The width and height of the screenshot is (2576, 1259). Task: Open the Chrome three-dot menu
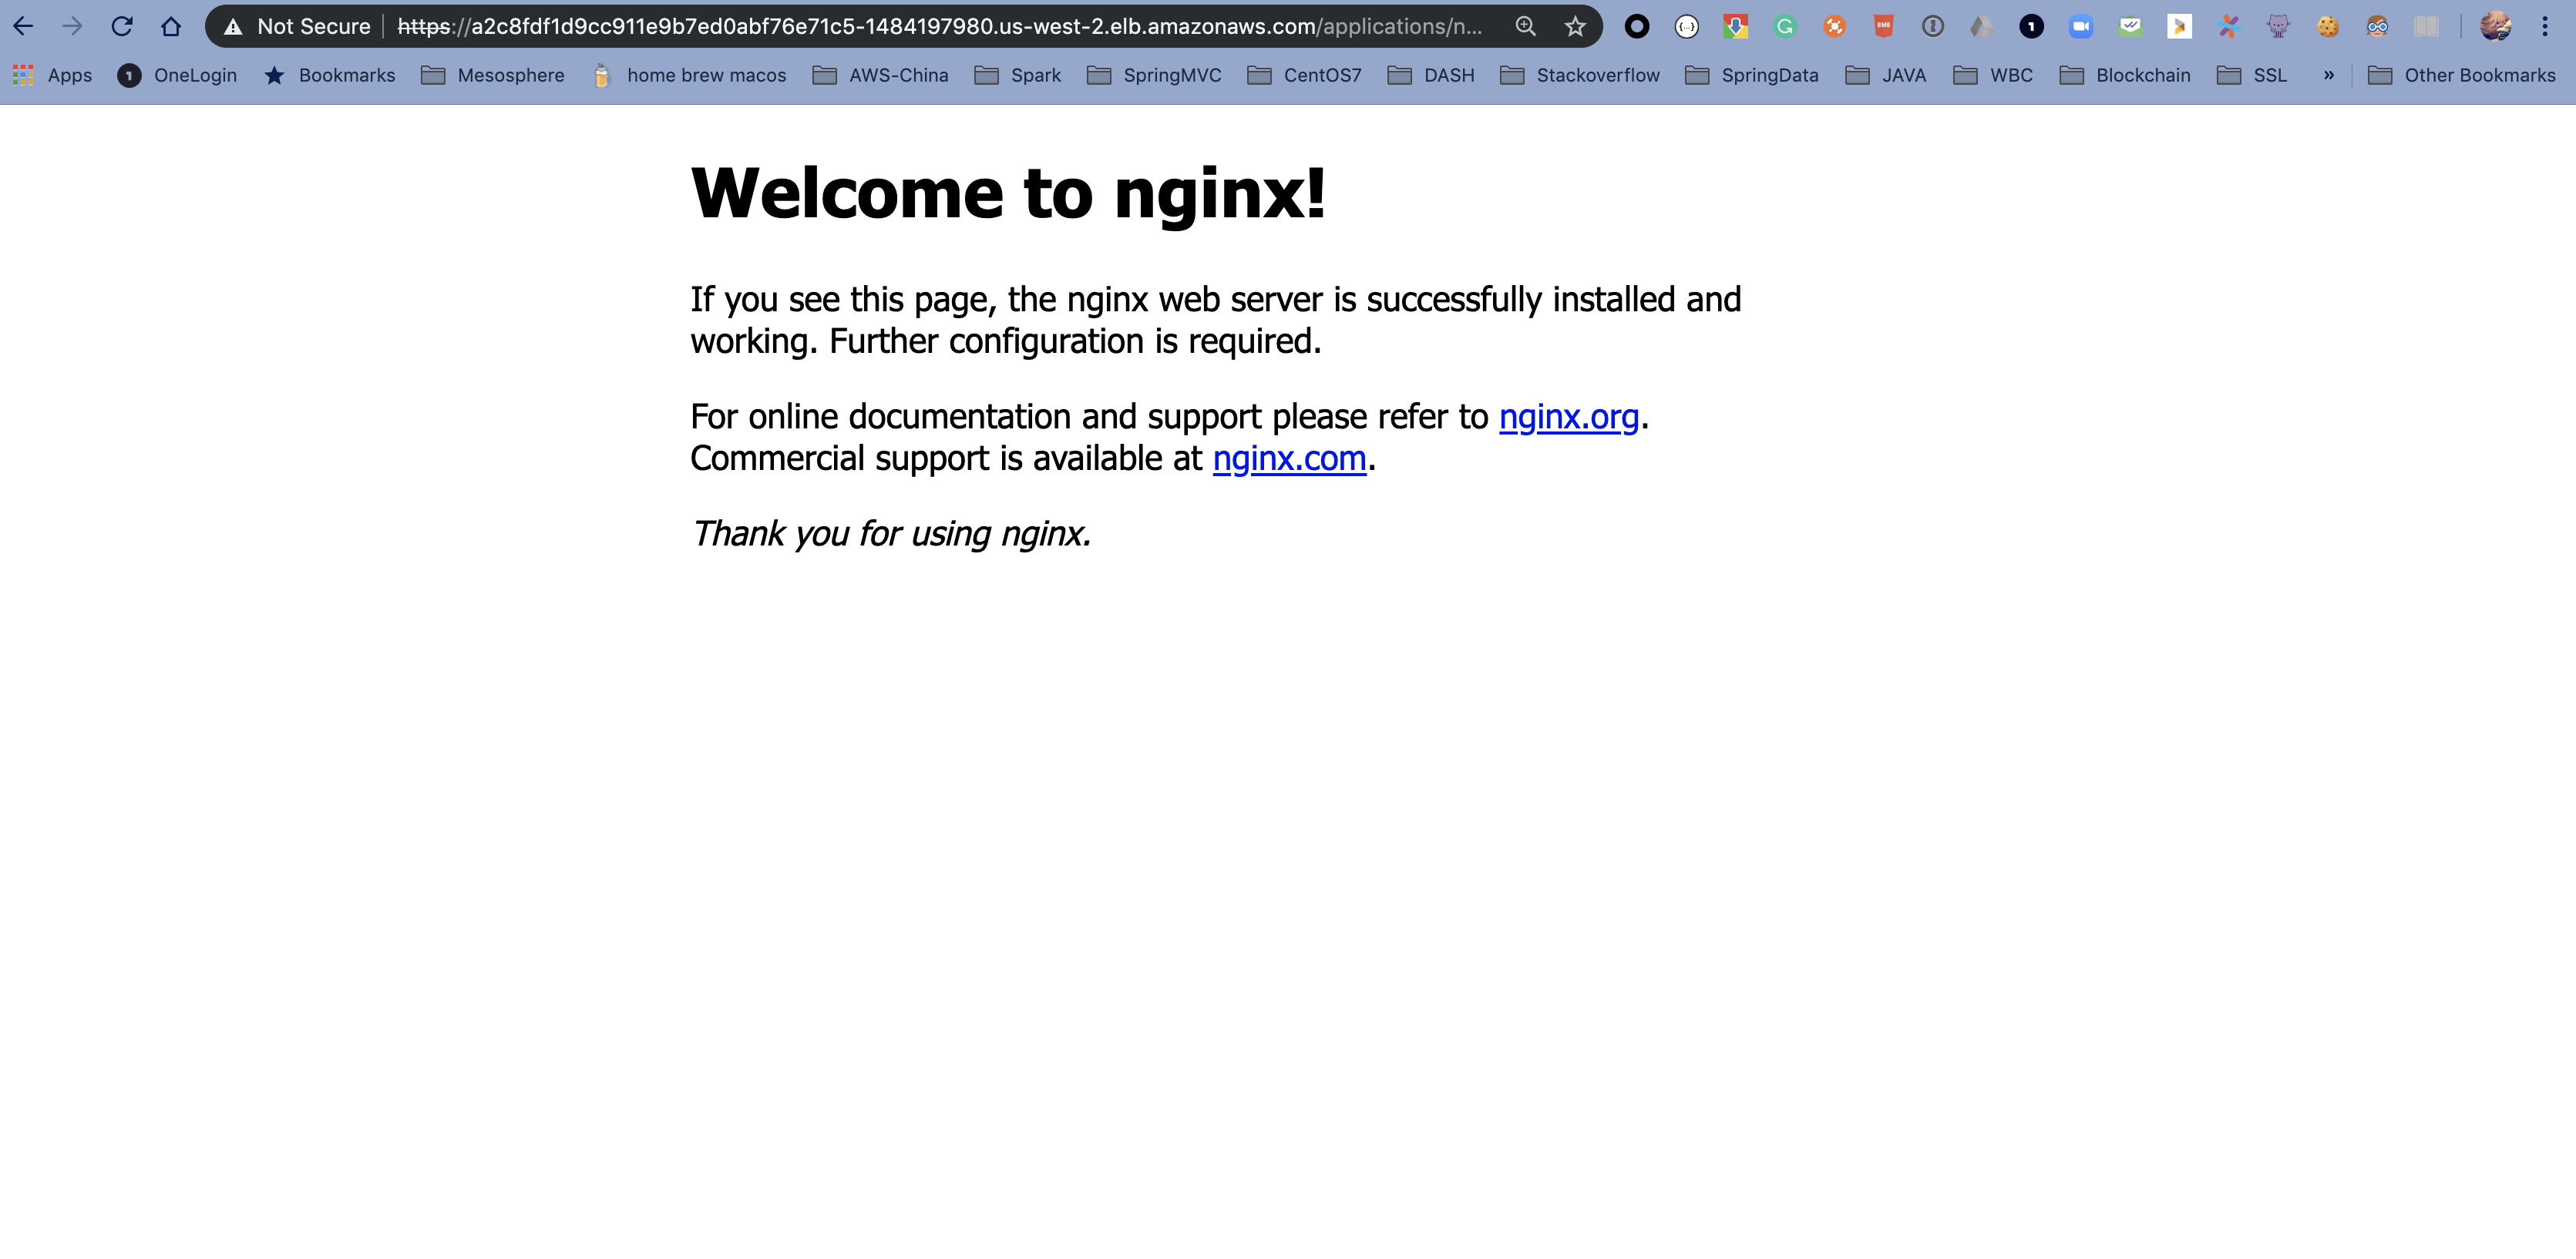tap(2545, 26)
